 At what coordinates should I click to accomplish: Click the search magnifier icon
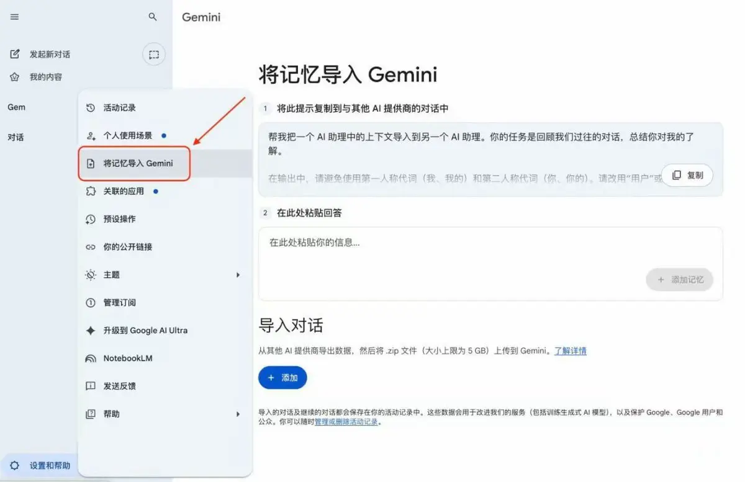click(x=153, y=17)
